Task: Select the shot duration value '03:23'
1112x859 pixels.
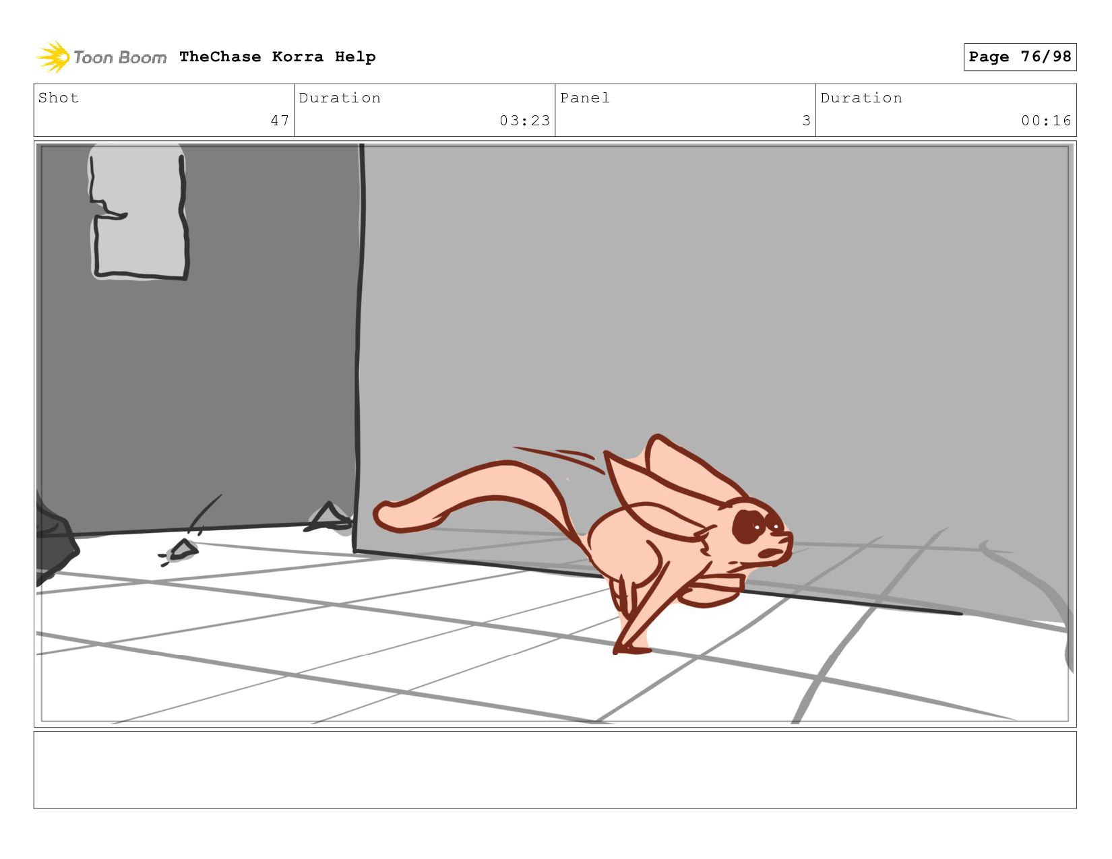Action: [524, 121]
